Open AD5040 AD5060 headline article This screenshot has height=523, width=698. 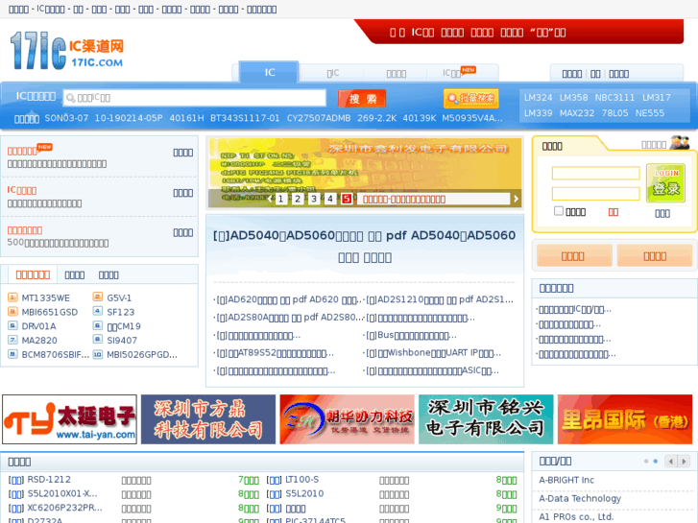(365, 246)
